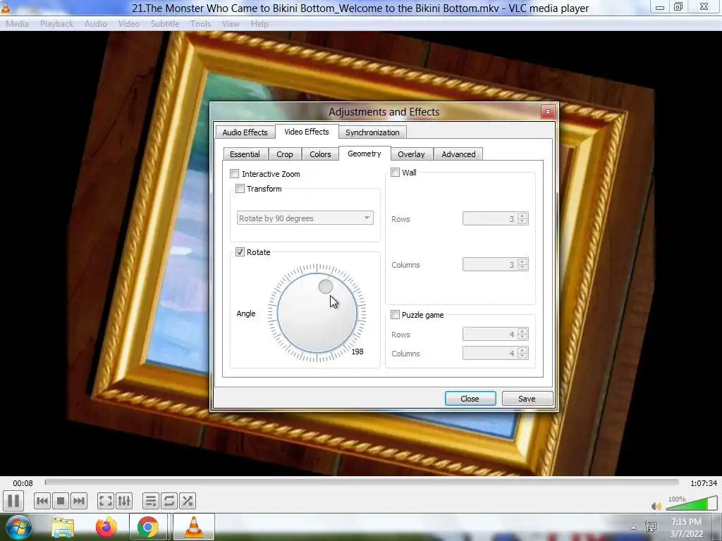The height and width of the screenshot is (541, 722).
Task: Open File Explorer from taskbar
Action: [63, 527]
